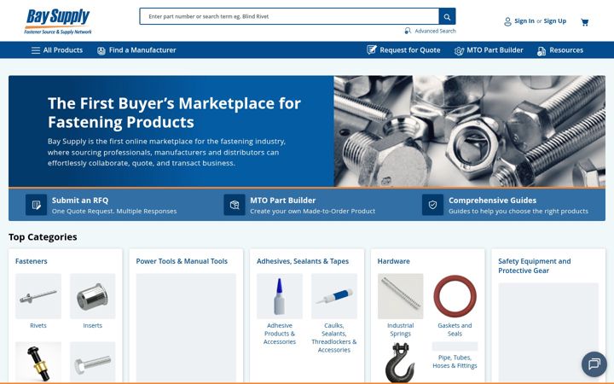Click the Rivets product image
The height and width of the screenshot is (384, 614).
(38, 296)
